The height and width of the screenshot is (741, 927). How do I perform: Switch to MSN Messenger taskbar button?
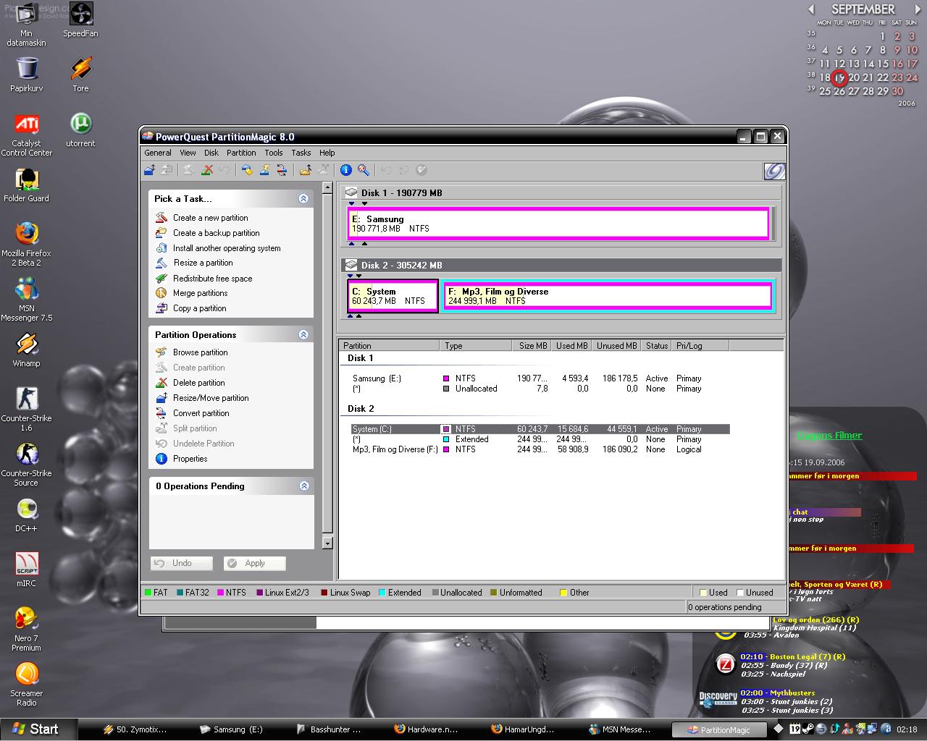[626, 729]
